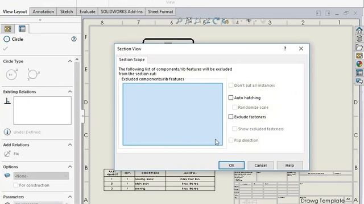Toggle the Flip direction checkbox
Viewport: 364px width, 204px height.
(x=231, y=140)
